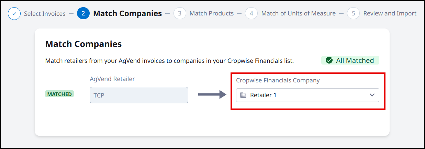Click the building icon beside Retailer 1
This screenshot has height=149, width=425.
click(243, 95)
